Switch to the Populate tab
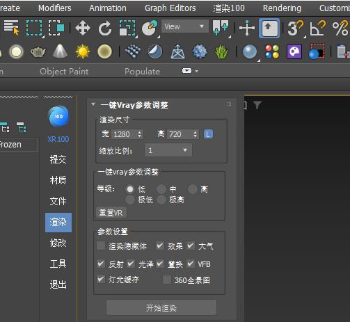The height and width of the screenshot is (322, 350). point(142,72)
